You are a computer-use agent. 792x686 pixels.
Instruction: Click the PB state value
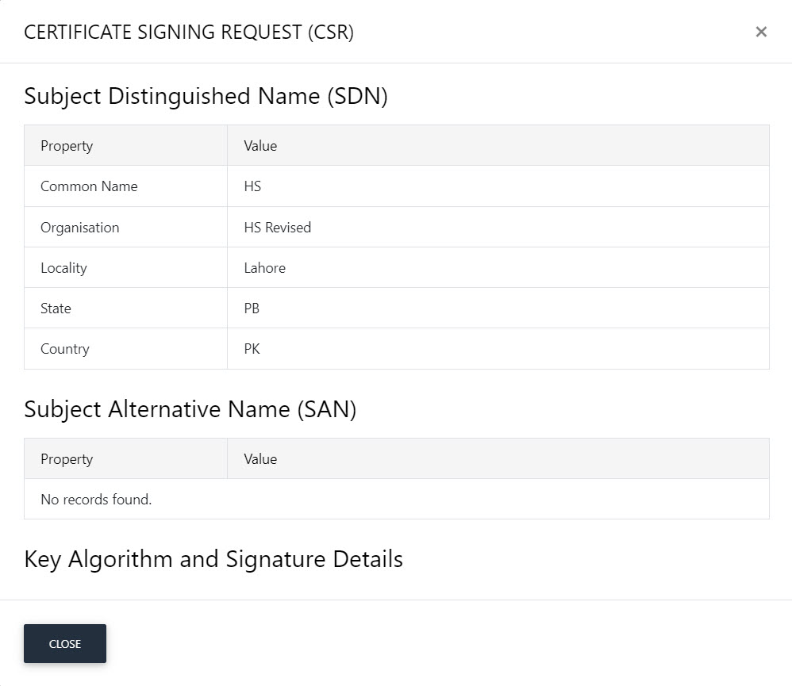[252, 309]
